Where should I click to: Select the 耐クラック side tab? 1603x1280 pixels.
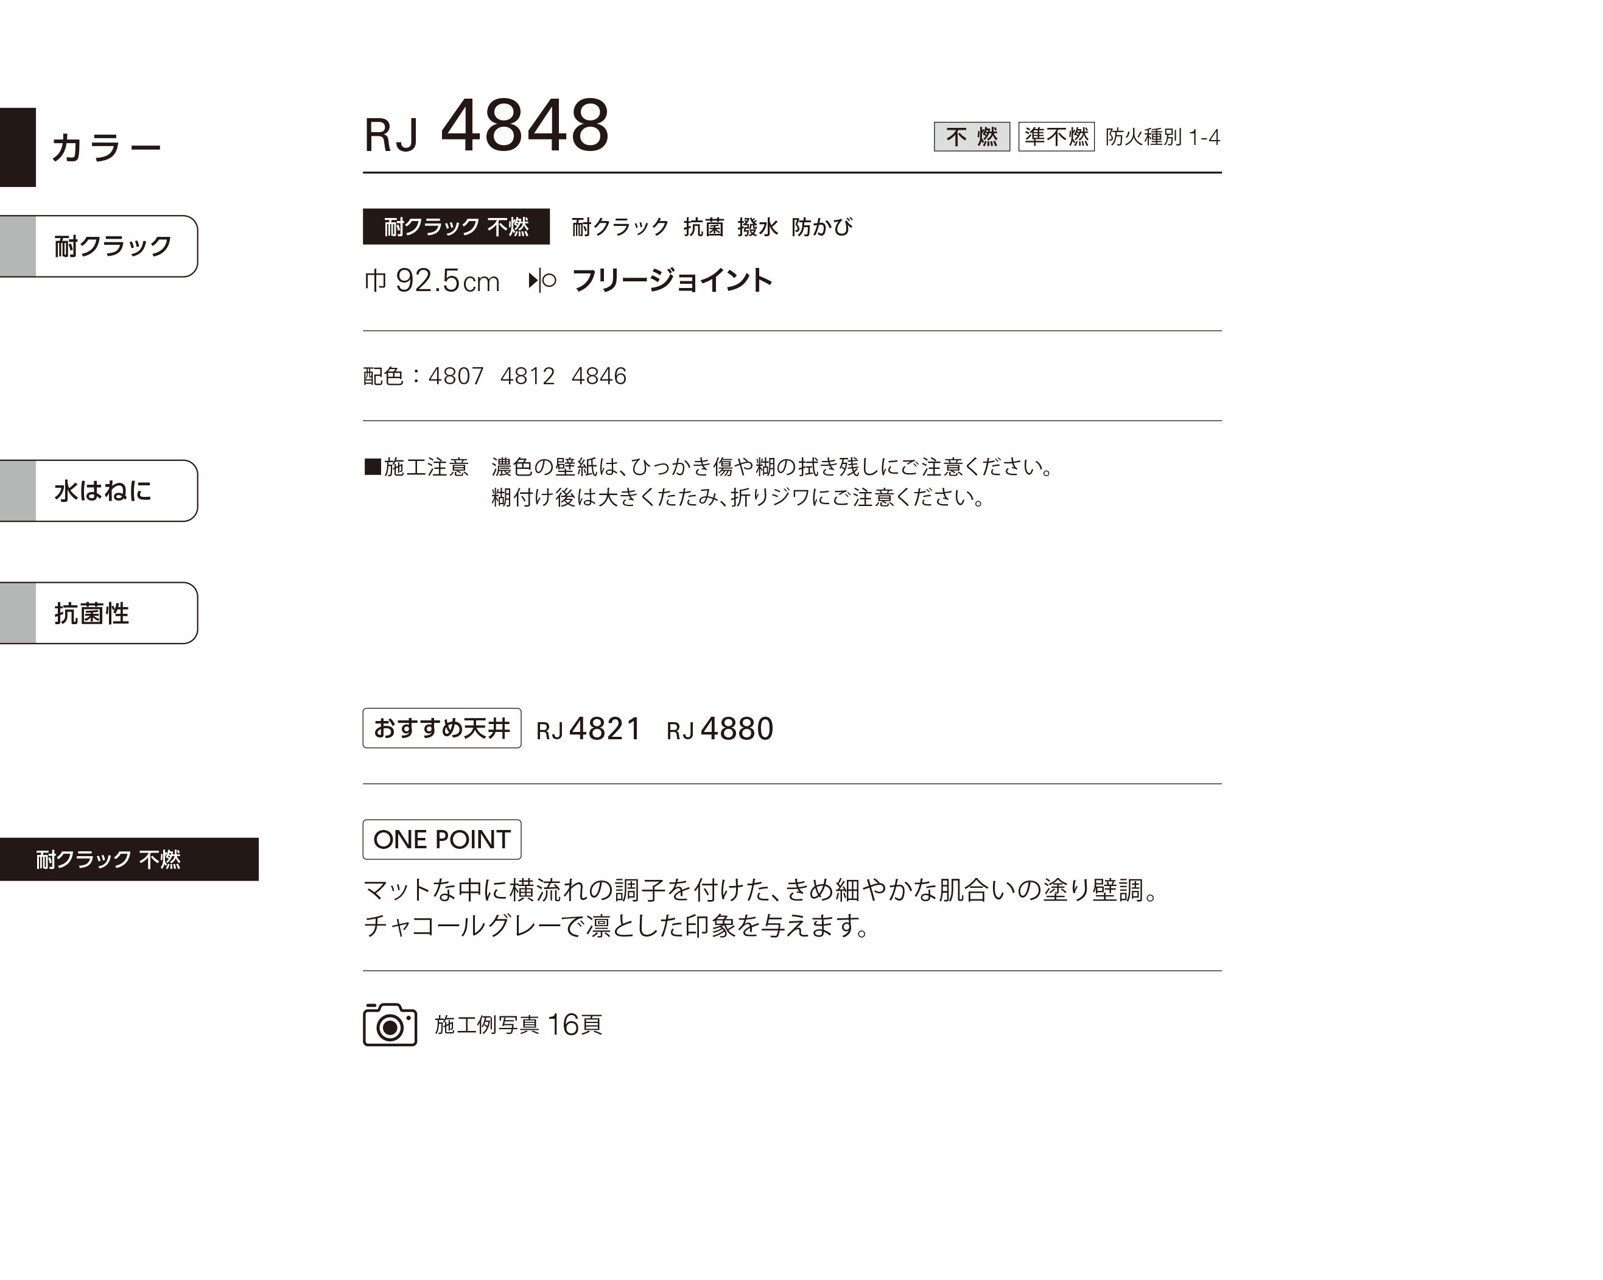(x=99, y=246)
